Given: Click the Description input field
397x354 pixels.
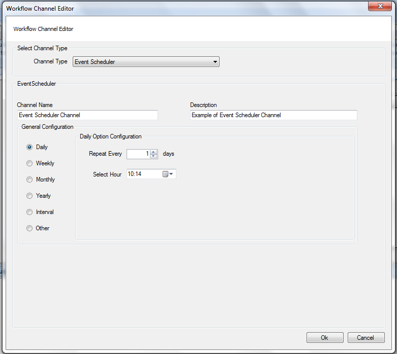Looking at the screenshot, I should pyautogui.click(x=273, y=115).
